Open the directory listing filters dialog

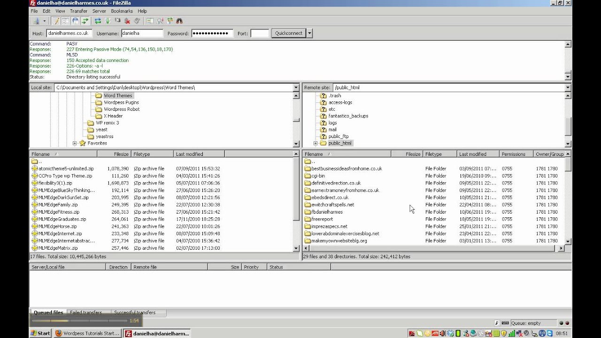[x=150, y=21]
